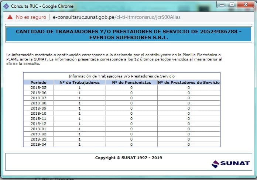Click the Chrome window app icon
This screenshot has width=257, height=180.
click(x=6, y=6)
